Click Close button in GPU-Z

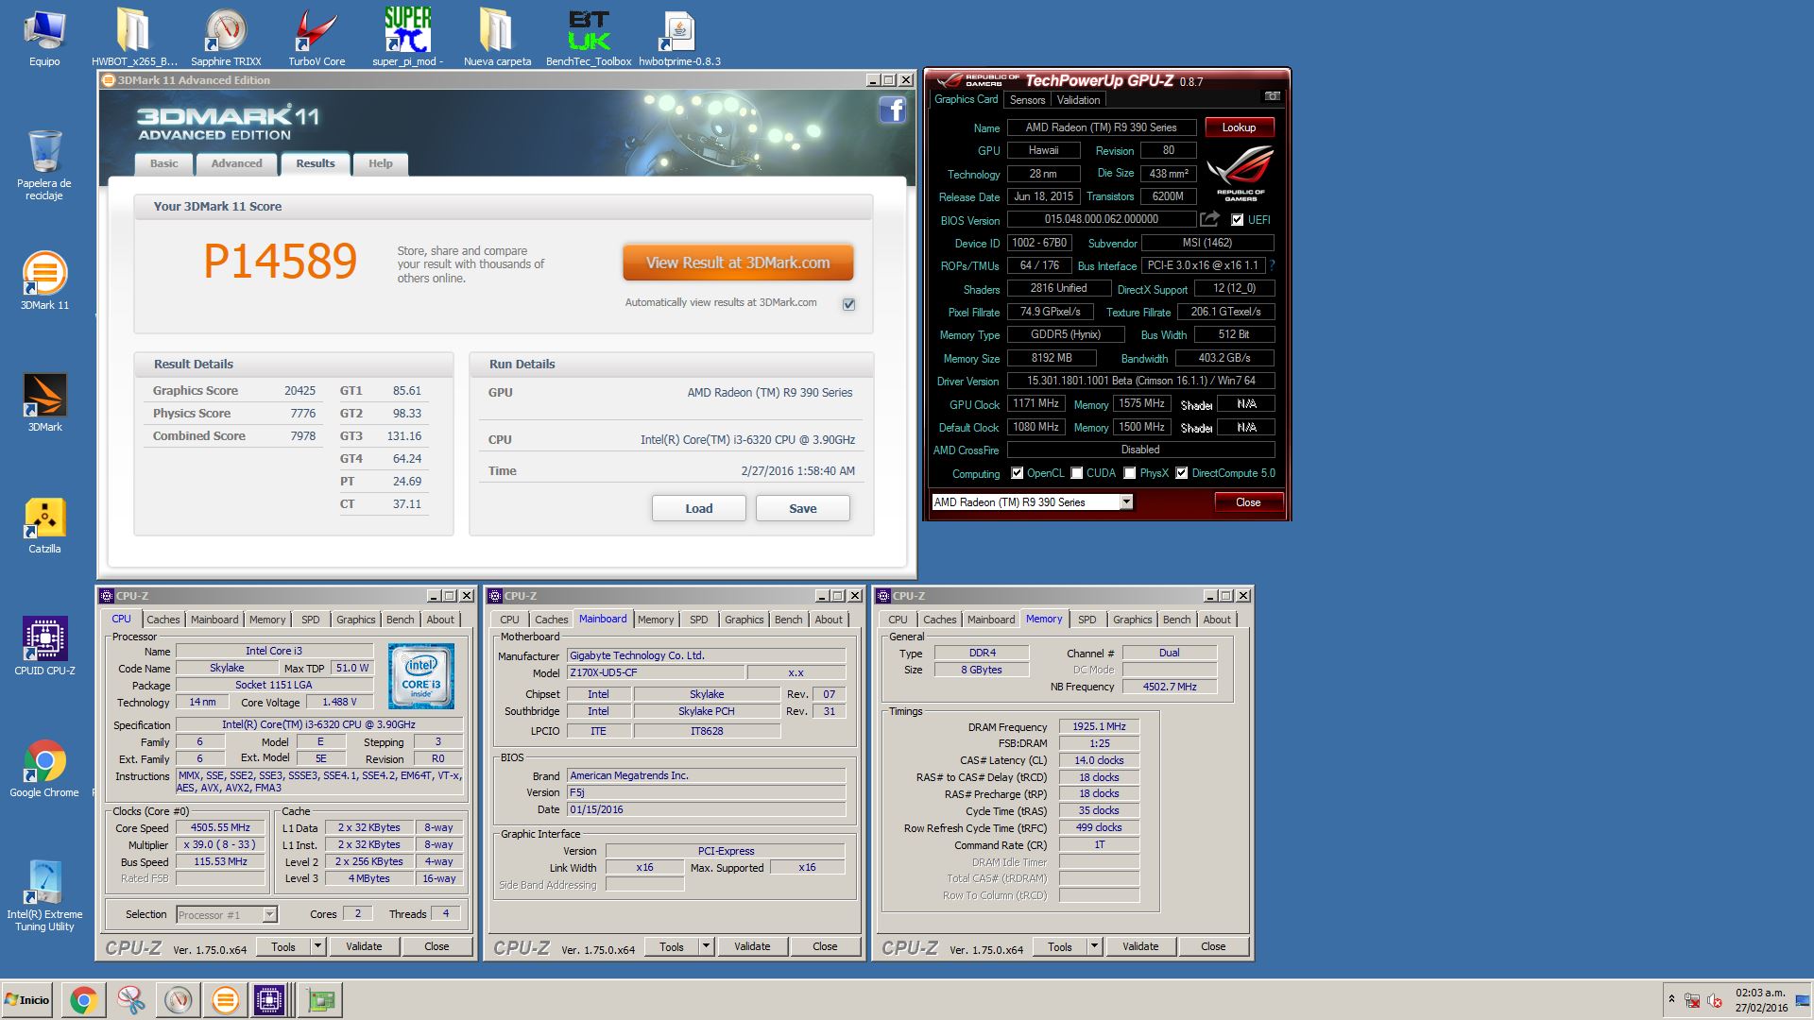point(1248,502)
